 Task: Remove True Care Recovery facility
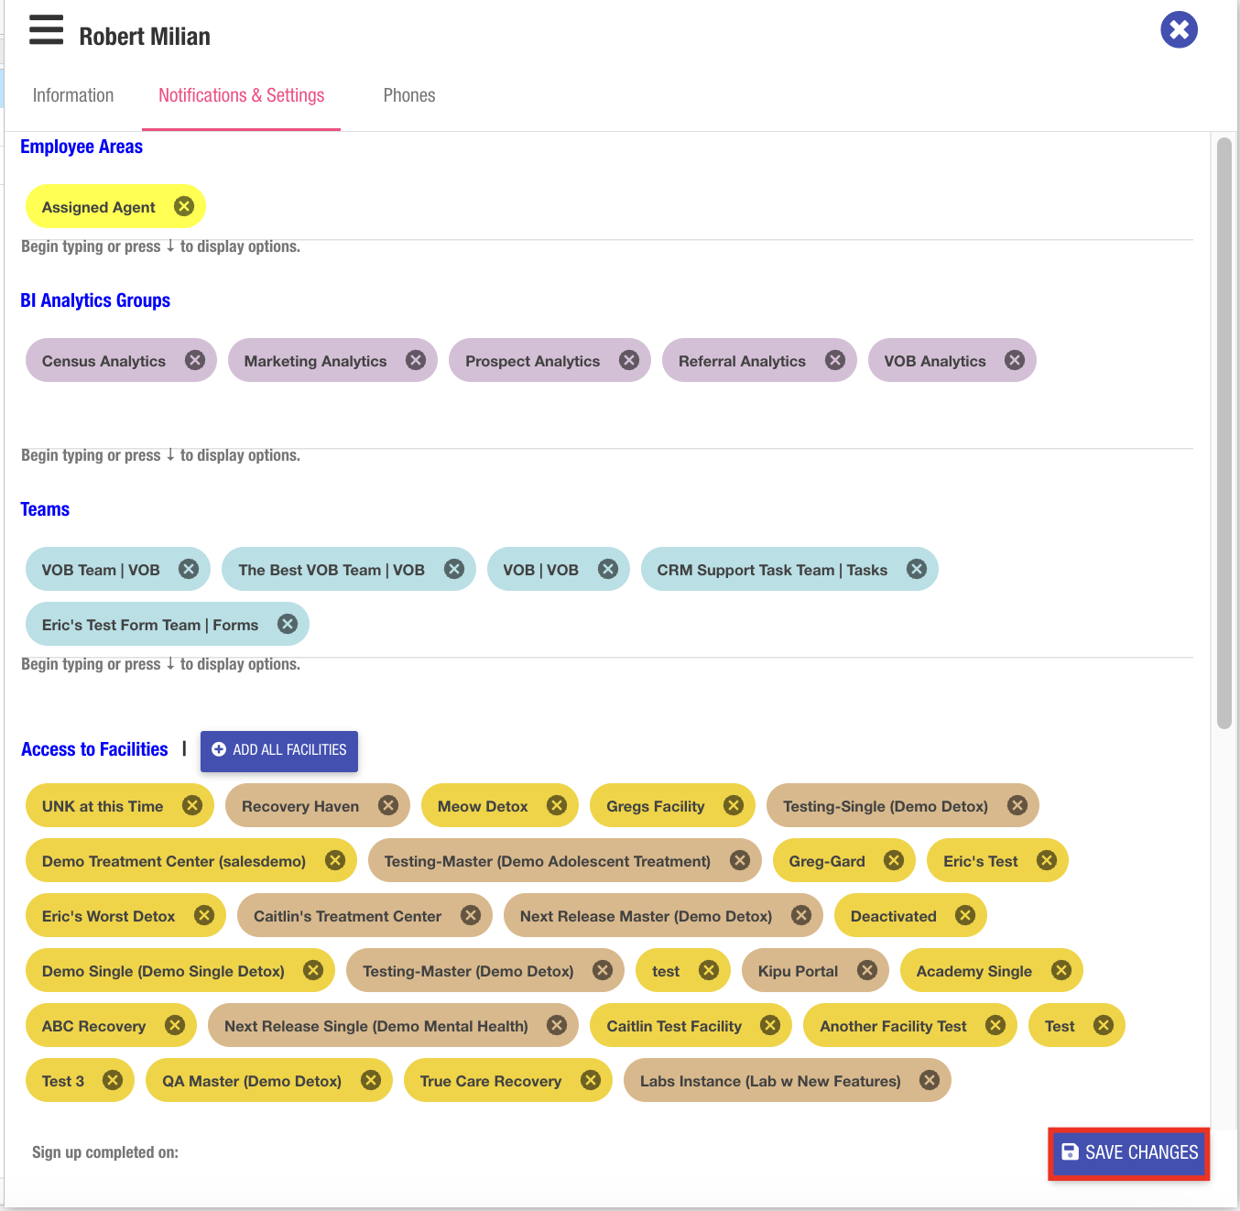(591, 1080)
